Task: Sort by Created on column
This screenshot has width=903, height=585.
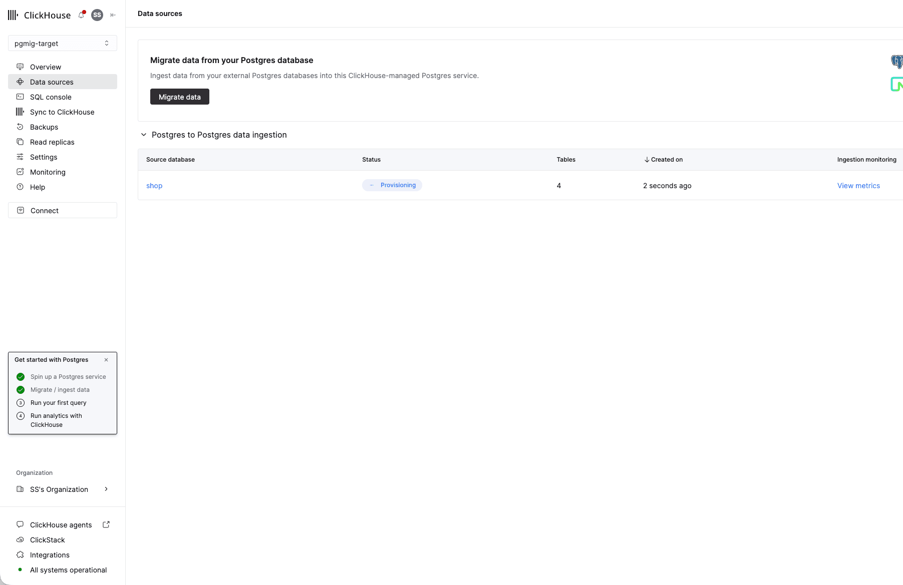Action: [x=663, y=160]
